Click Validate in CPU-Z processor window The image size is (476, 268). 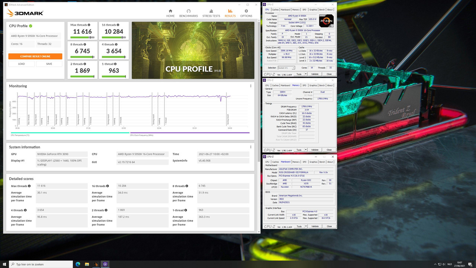pos(315,74)
